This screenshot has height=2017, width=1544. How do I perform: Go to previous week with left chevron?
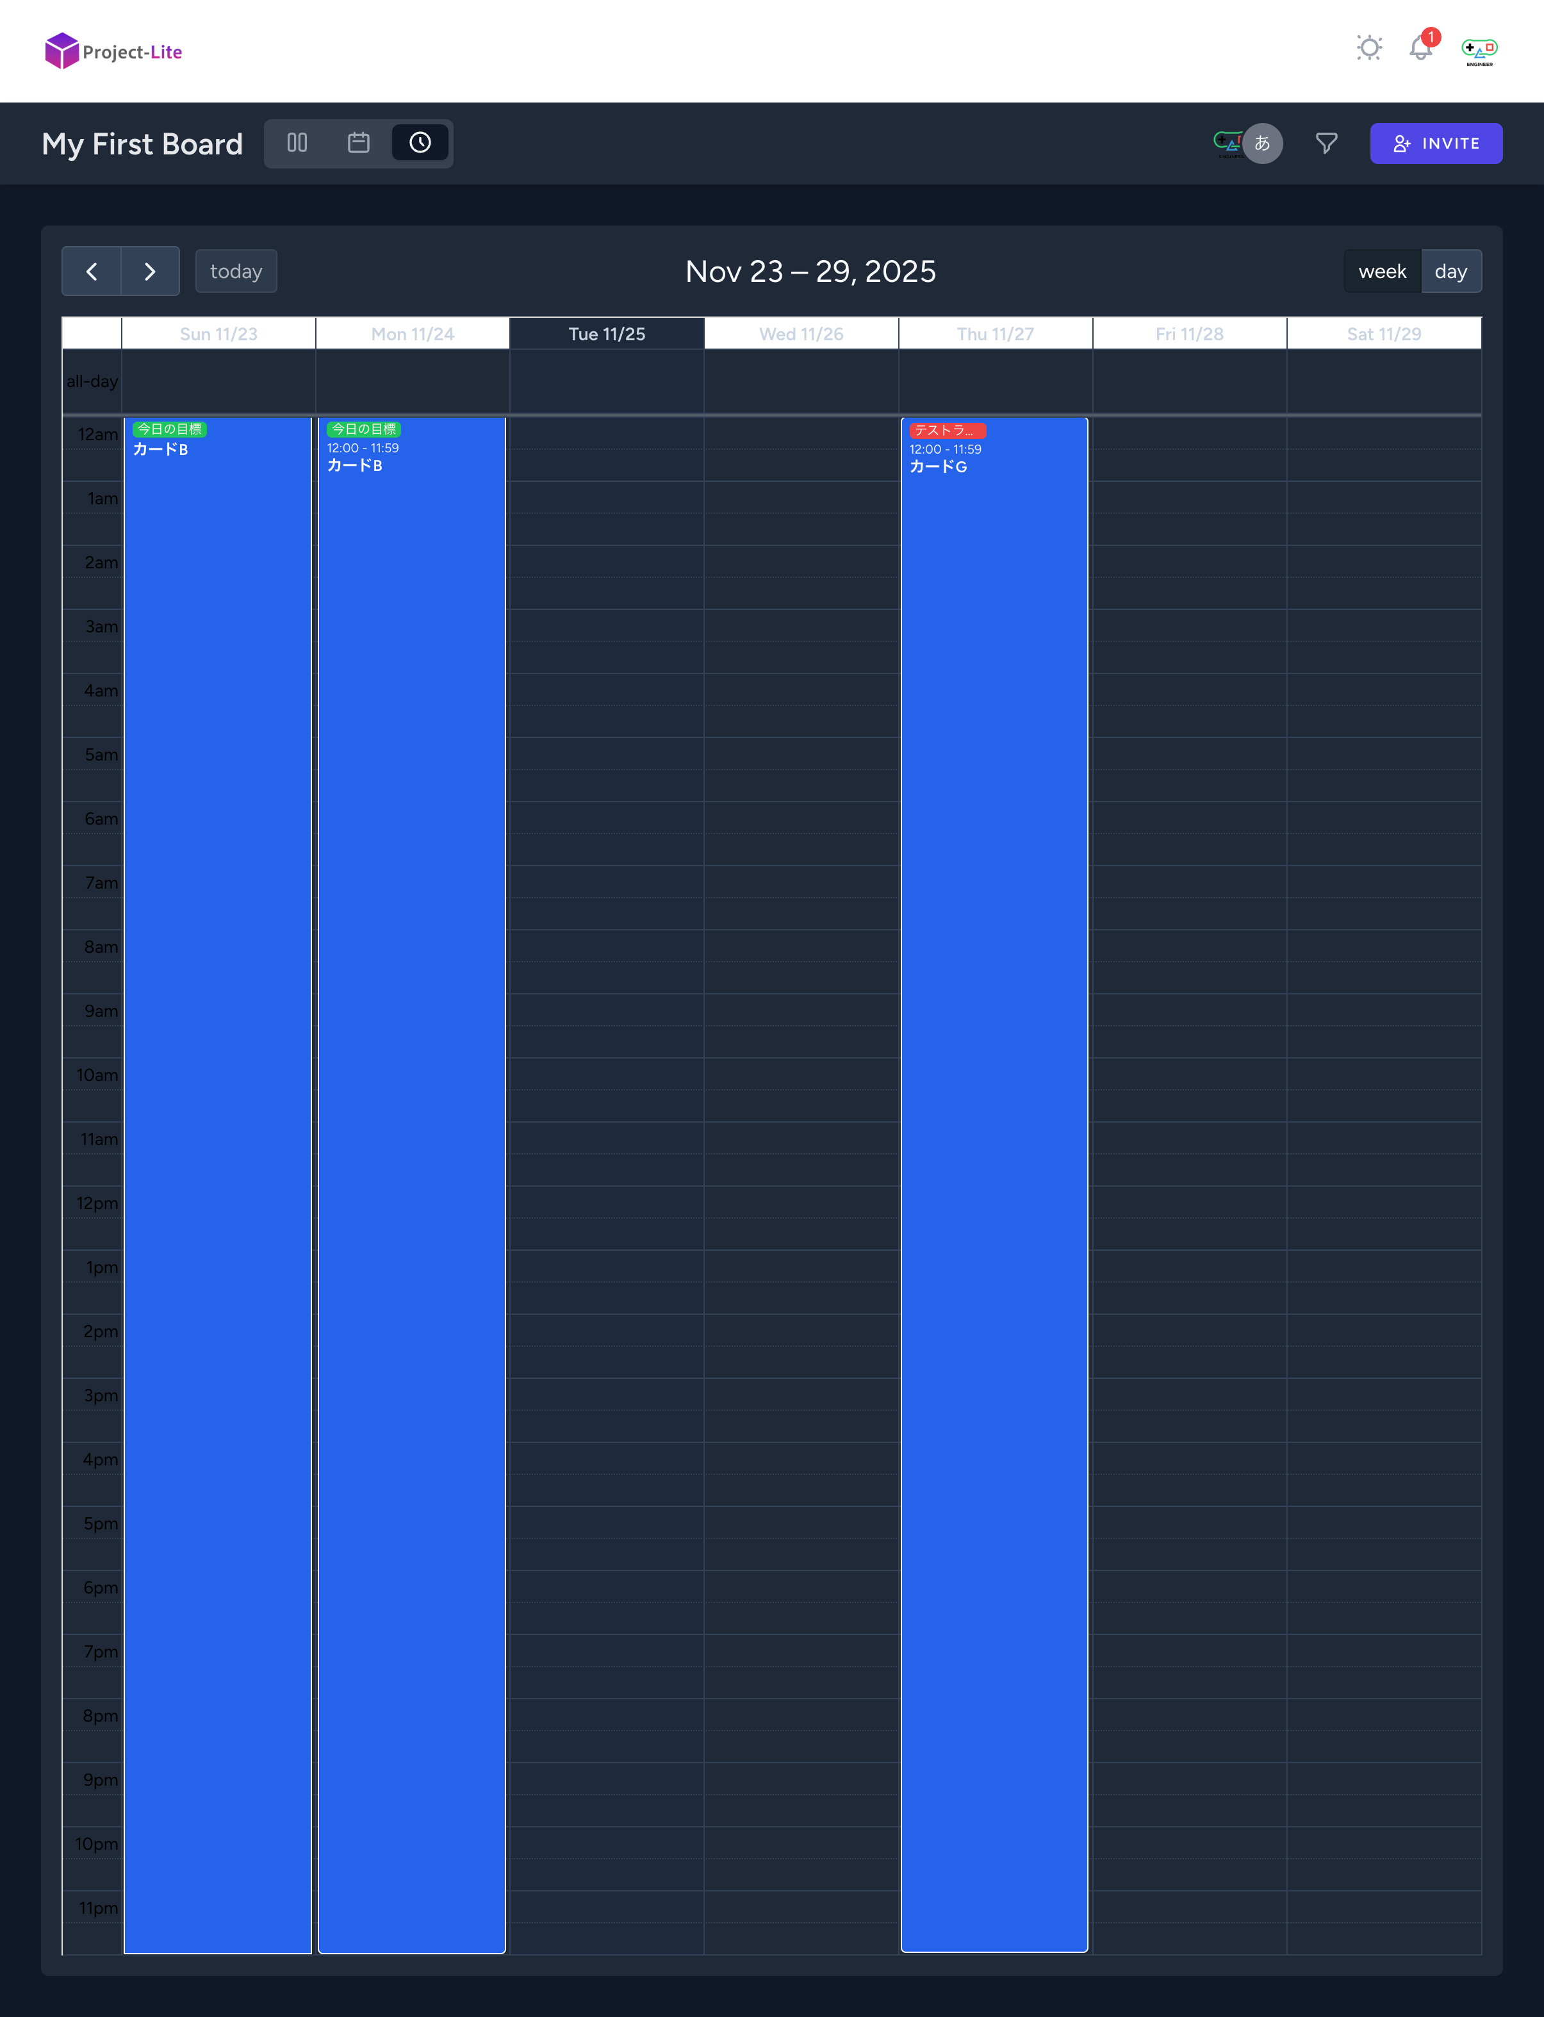(92, 271)
